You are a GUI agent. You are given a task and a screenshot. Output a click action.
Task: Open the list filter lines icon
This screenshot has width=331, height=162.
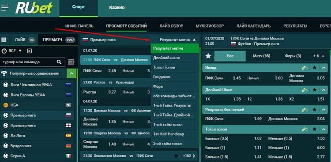pos(71,62)
